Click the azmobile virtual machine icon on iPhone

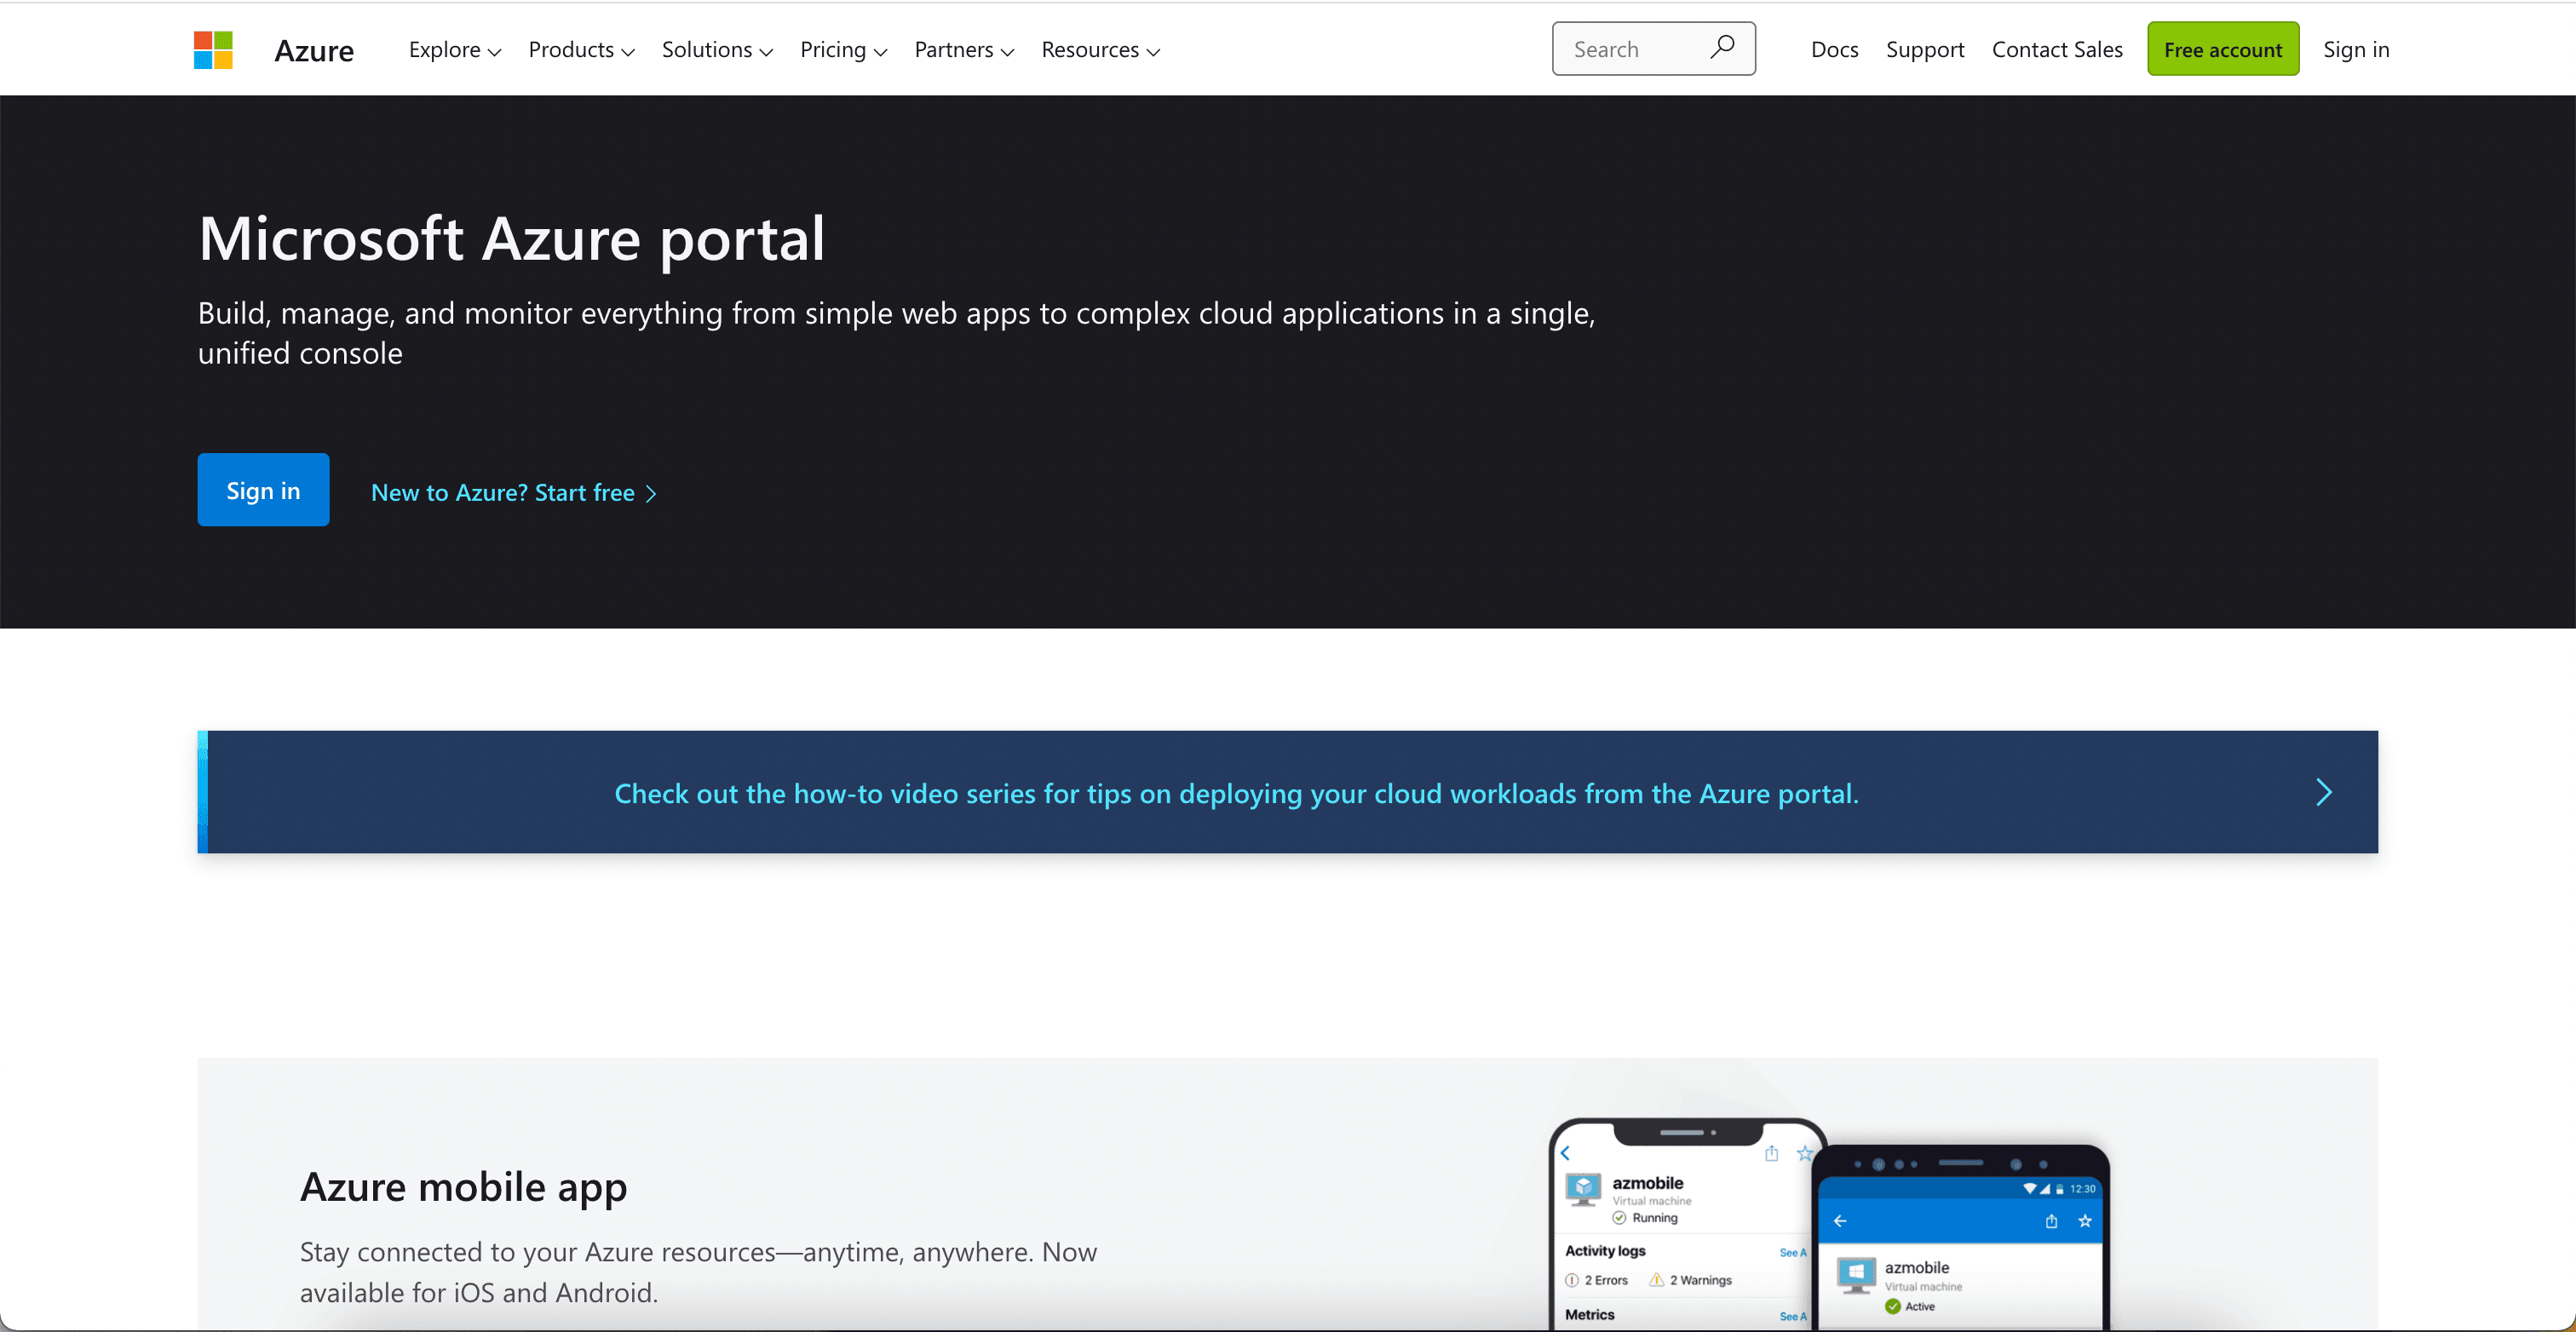click(1583, 1189)
